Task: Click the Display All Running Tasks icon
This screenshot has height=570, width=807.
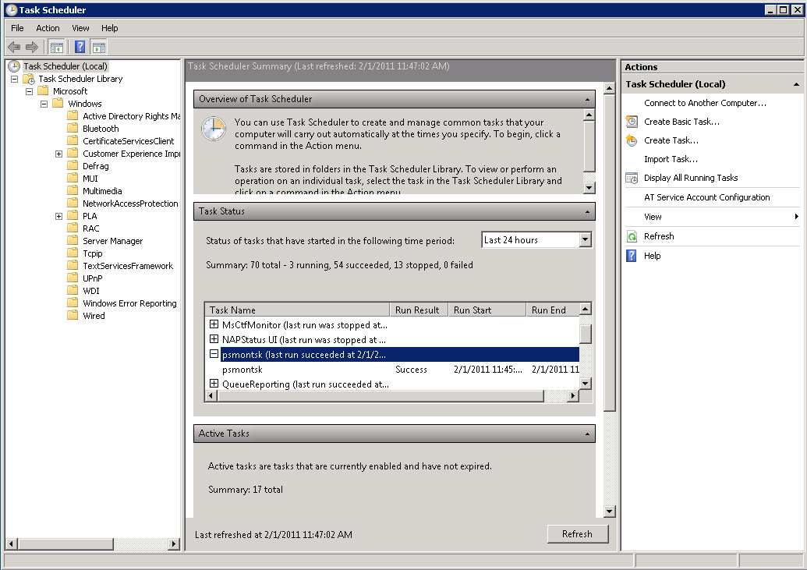Action: (632, 178)
